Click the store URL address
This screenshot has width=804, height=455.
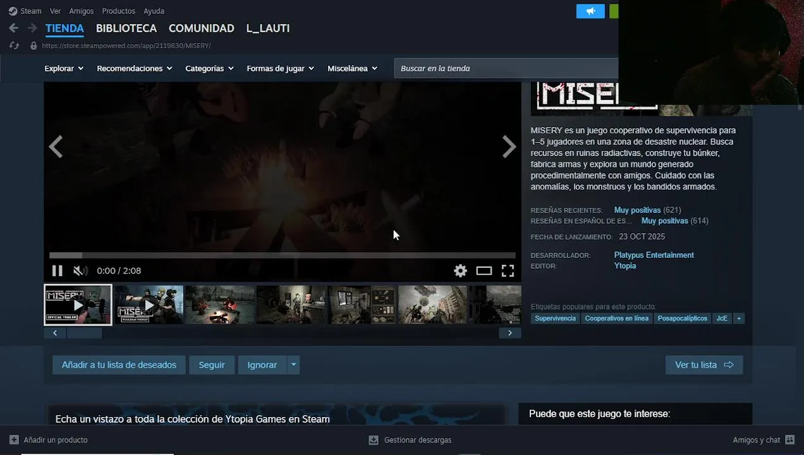point(126,45)
